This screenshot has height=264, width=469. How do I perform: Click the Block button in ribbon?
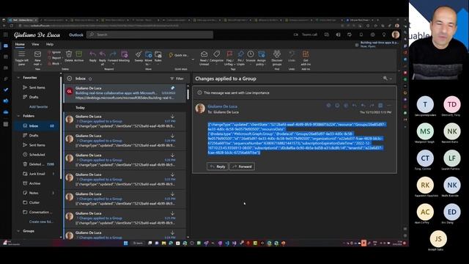(53, 64)
